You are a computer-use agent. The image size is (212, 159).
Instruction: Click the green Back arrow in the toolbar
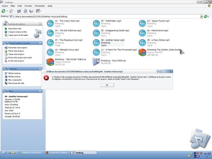3,11
